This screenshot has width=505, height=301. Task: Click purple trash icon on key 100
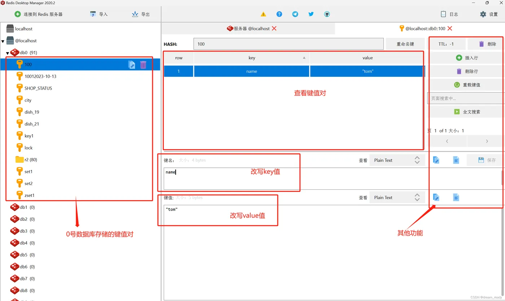coord(143,65)
